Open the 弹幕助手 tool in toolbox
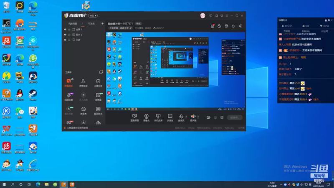Screen dimensions: 334x188 point(68,83)
